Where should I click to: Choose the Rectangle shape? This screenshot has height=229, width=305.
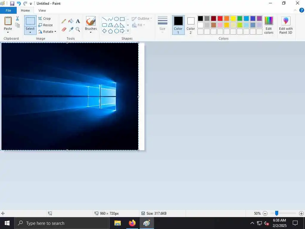click(122, 19)
